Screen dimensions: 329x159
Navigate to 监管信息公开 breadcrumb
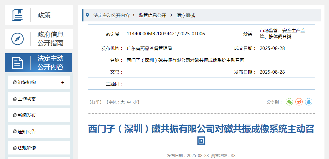(x=152, y=16)
